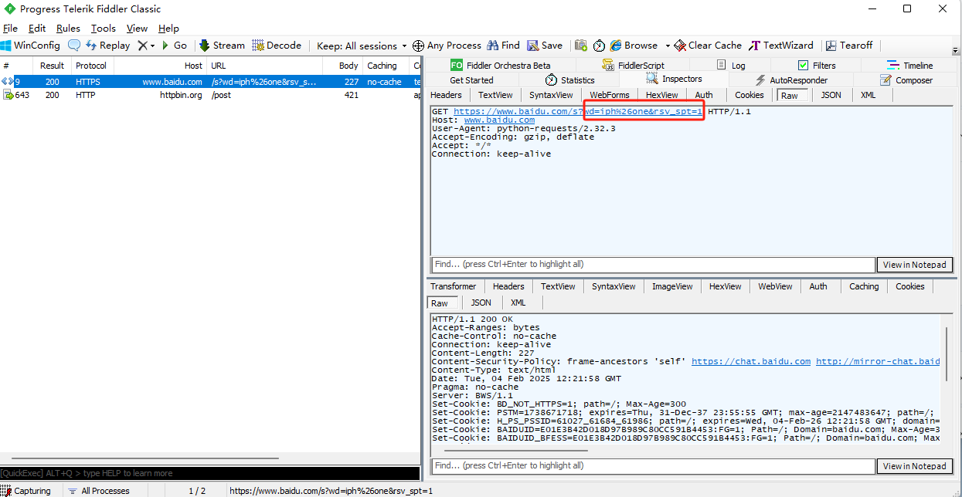962x497 pixels.
Task: Switch to the Get Started tab
Action: [471, 80]
